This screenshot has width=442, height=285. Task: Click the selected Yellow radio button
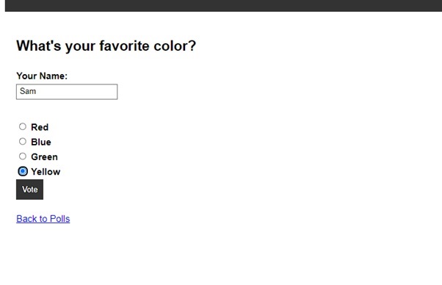pyautogui.click(x=23, y=171)
